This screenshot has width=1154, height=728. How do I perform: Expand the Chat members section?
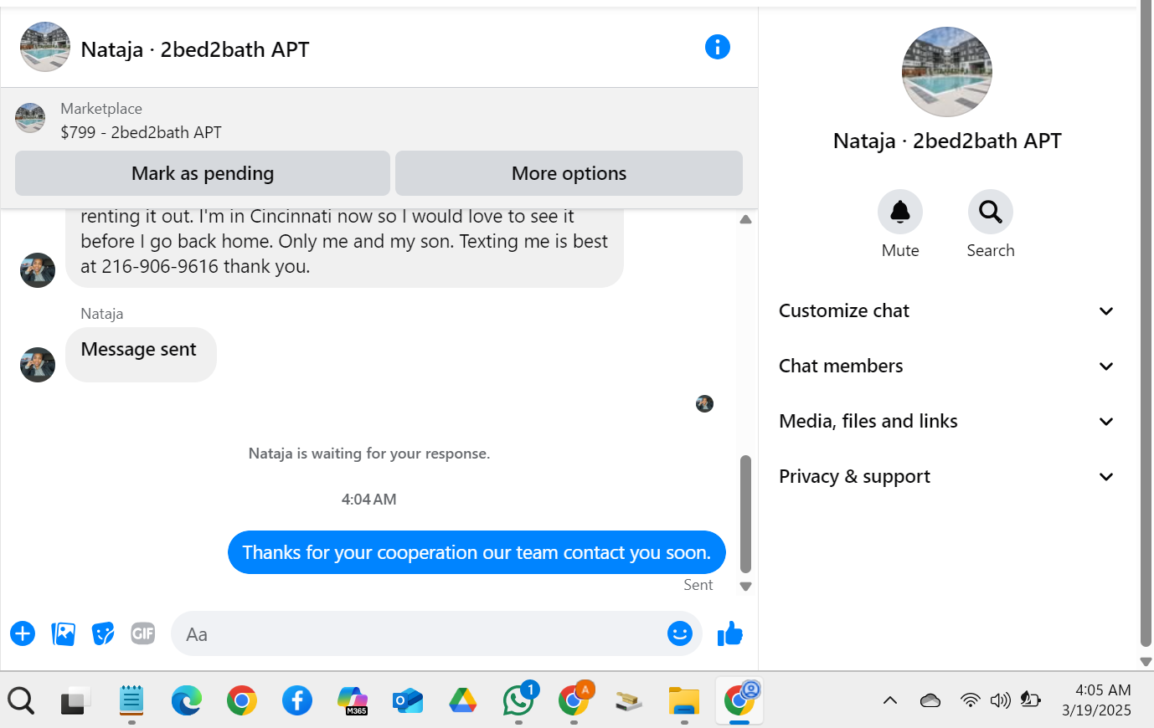point(946,366)
